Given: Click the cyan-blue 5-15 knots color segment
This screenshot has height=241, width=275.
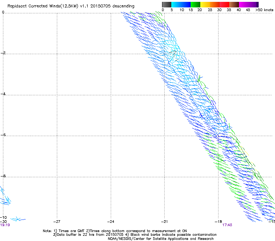Looking at the screenshot, I should pos(181,4).
